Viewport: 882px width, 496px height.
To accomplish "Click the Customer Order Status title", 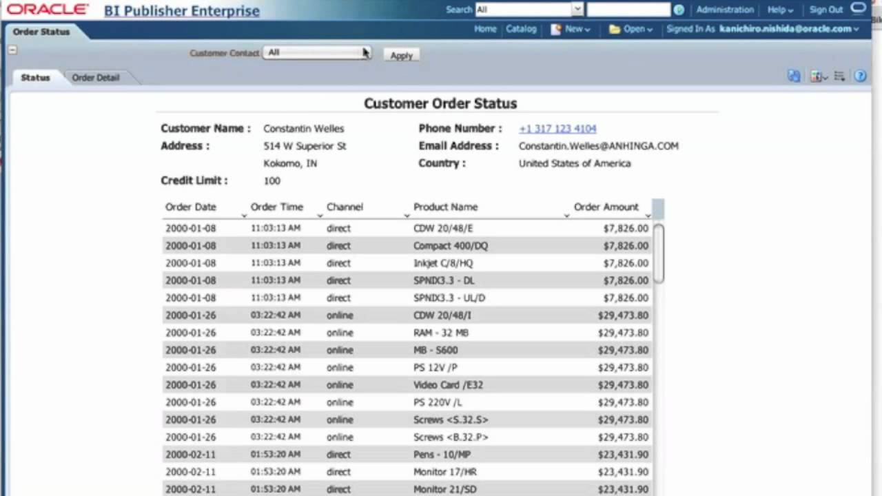I will pos(440,103).
